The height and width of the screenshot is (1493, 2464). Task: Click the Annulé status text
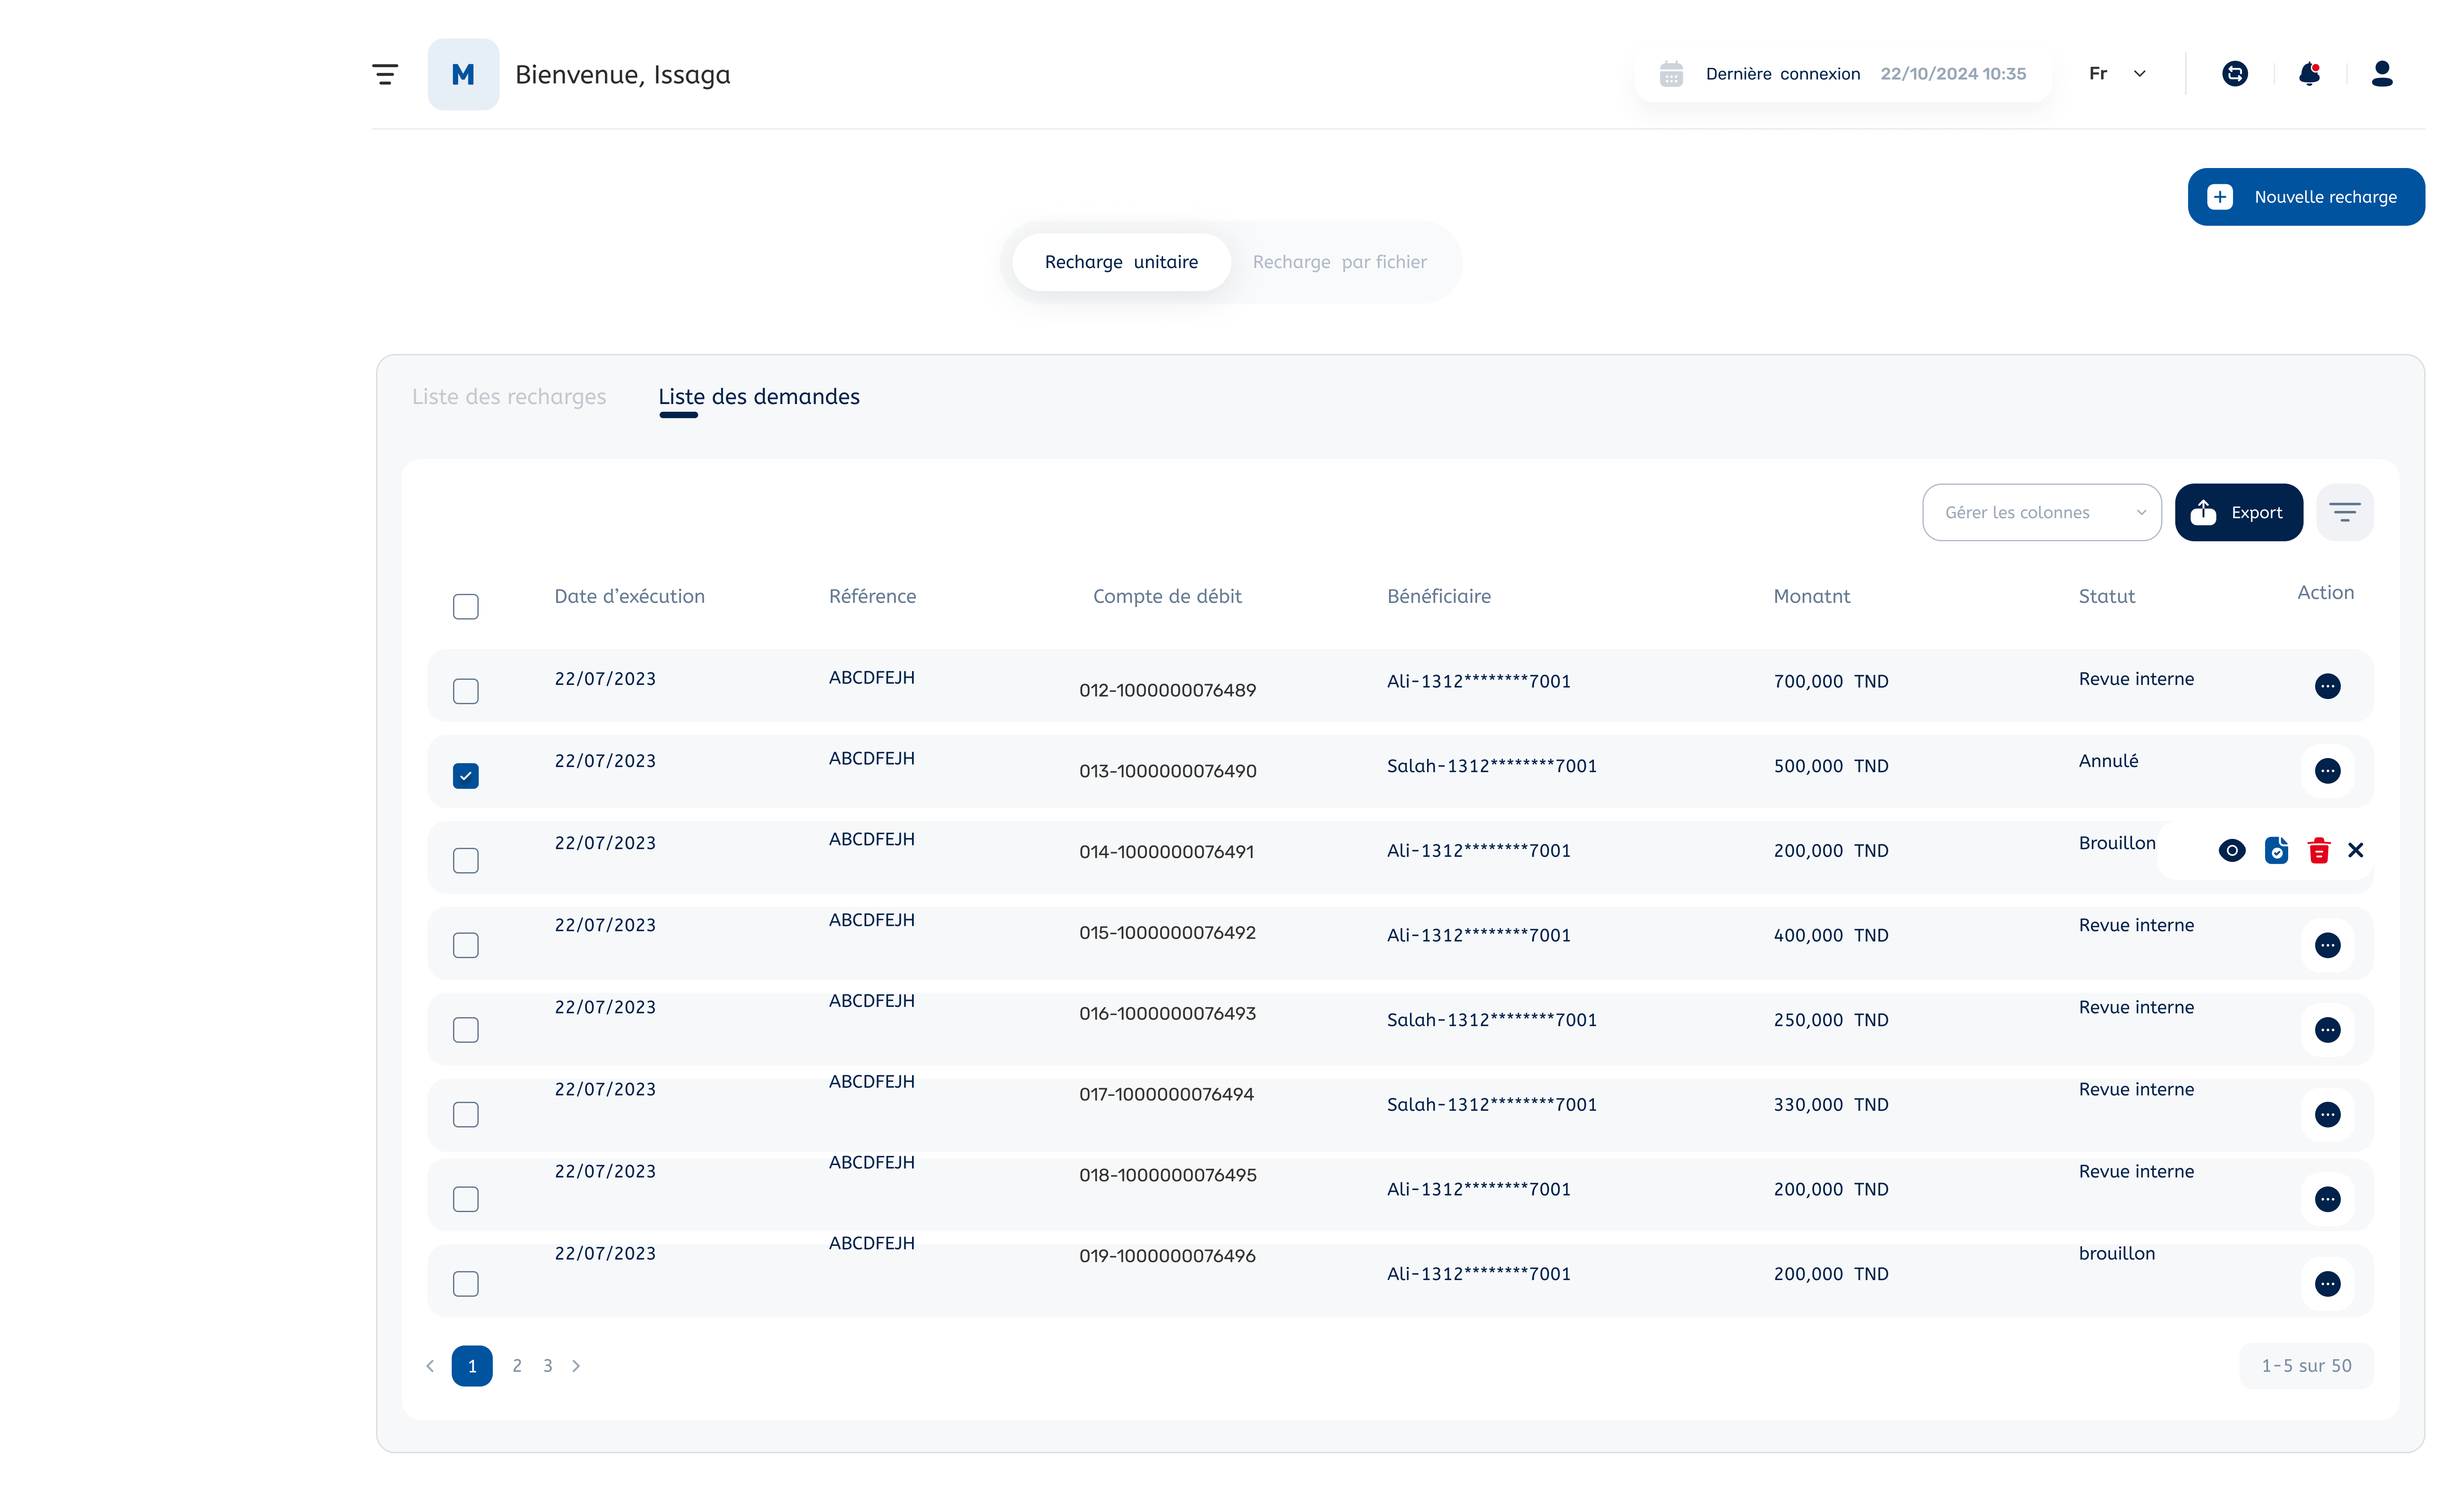[x=2109, y=761]
